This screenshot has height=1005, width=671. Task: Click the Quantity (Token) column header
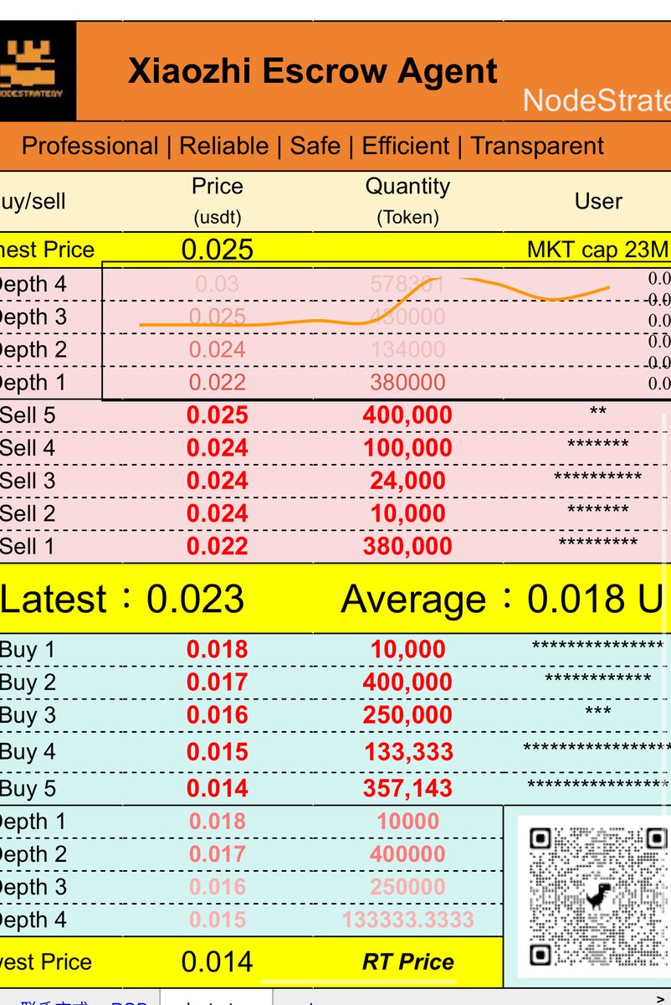coord(407,200)
